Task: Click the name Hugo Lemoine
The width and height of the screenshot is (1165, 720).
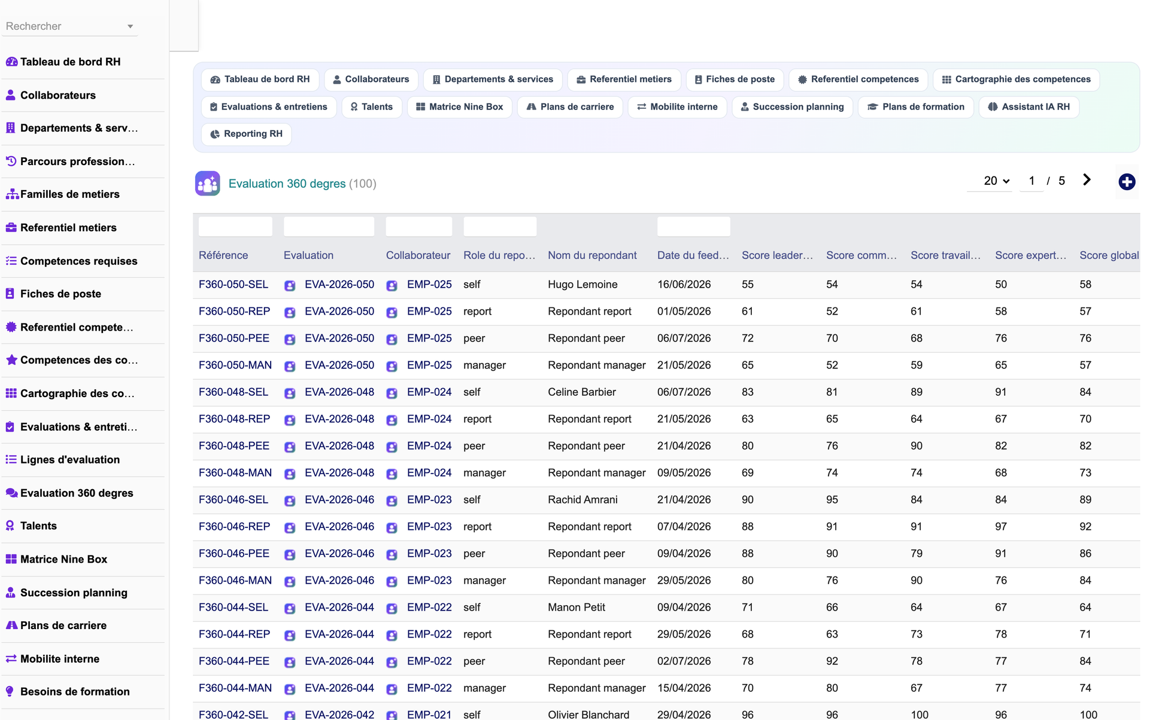Action: click(x=582, y=285)
